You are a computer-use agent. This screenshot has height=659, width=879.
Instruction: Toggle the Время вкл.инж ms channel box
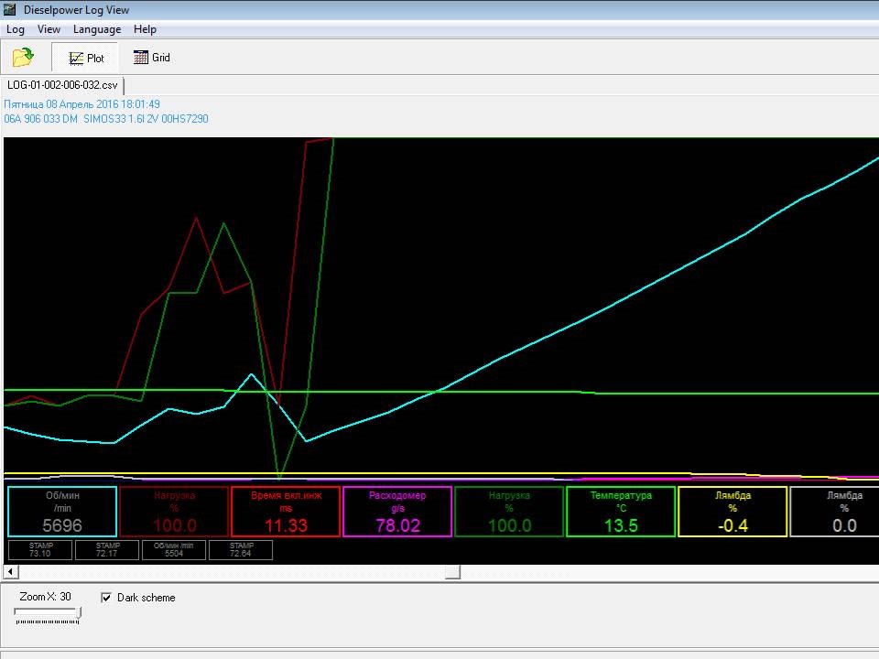click(x=286, y=511)
